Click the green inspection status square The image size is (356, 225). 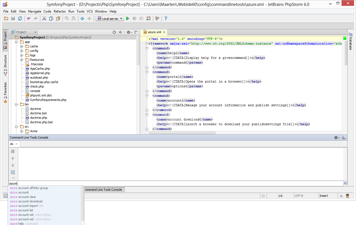coord(345,38)
